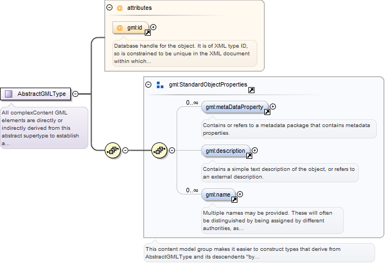Click the purple square icon of AbstractGMLType

9,94
